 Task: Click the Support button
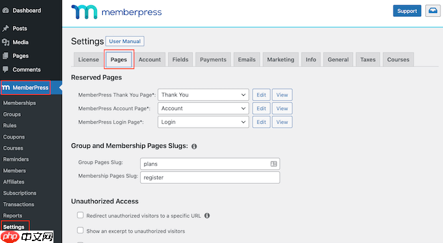[x=407, y=10]
